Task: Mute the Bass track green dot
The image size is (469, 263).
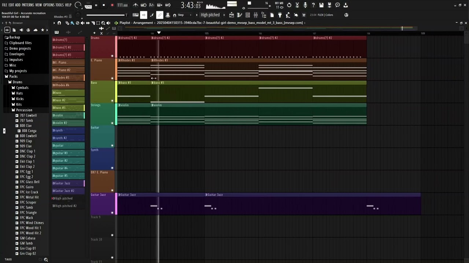Action: [112, 101]
